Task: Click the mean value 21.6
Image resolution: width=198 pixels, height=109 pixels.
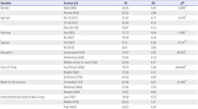Action: click(x=124, y=42)
